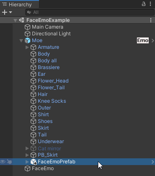The width and height of the screenshot is (155, 176).
Task: Click the cube icon next to Body all
Action: coord(33,61)
